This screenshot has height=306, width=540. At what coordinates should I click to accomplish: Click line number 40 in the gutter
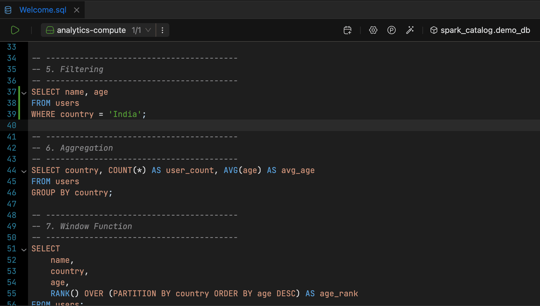point(12,125)
